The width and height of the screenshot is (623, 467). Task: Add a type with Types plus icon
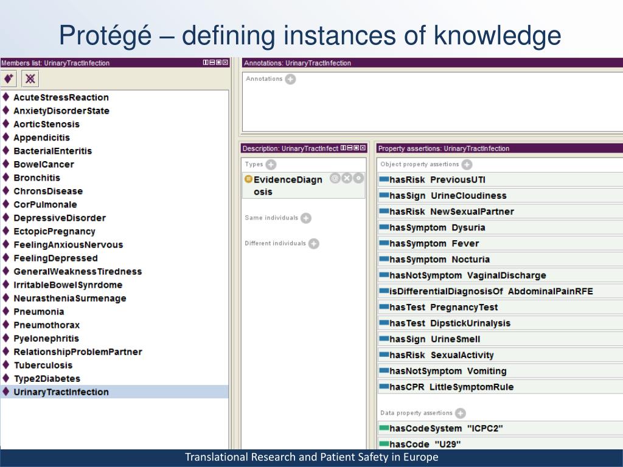coord(271,164)
